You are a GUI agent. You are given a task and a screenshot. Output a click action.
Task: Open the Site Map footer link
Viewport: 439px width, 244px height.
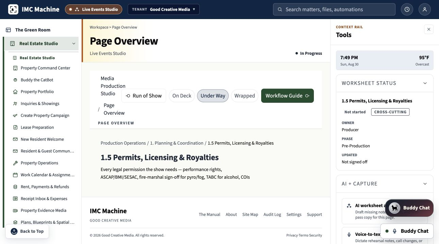tap(250, 214)
